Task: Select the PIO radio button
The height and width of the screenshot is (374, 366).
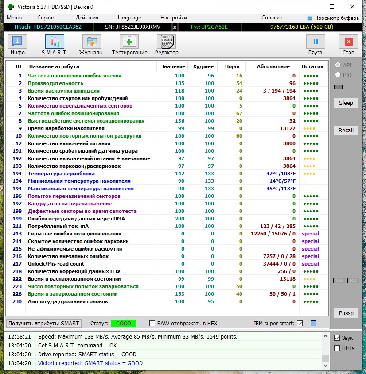Action: click(x=338, y=75)
